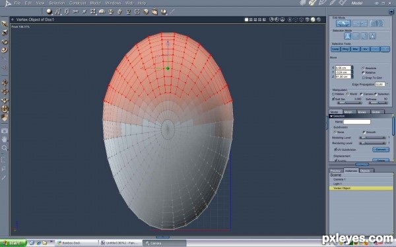396x247 pixels.
Task: Toggle the UV Subdivision checkbox
Action: click(x=336, y=150)
